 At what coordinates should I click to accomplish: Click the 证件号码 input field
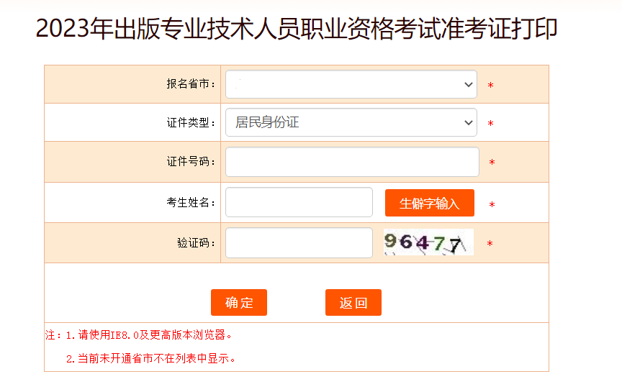(352, 162)
